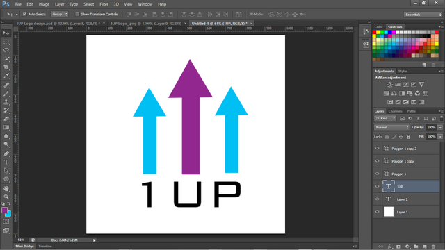Toggle Lock all for layer
Image resolution: width=445 pixels, height=250 pixels.
pyautogui.click(x=408, y=137)
